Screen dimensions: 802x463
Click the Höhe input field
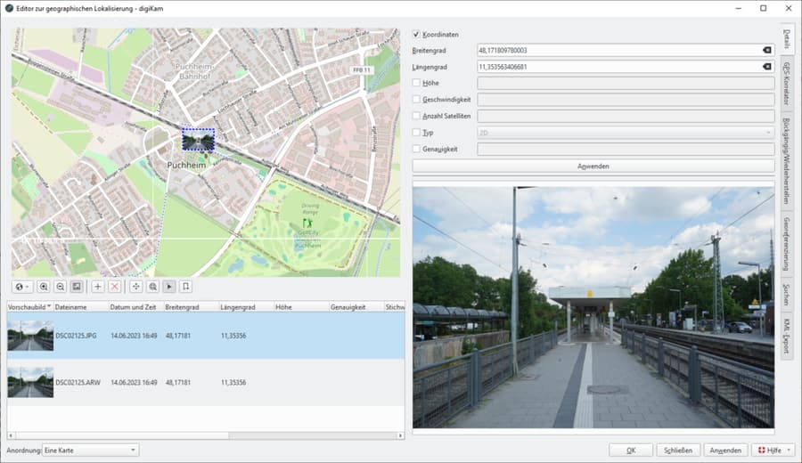pos(626,83)
